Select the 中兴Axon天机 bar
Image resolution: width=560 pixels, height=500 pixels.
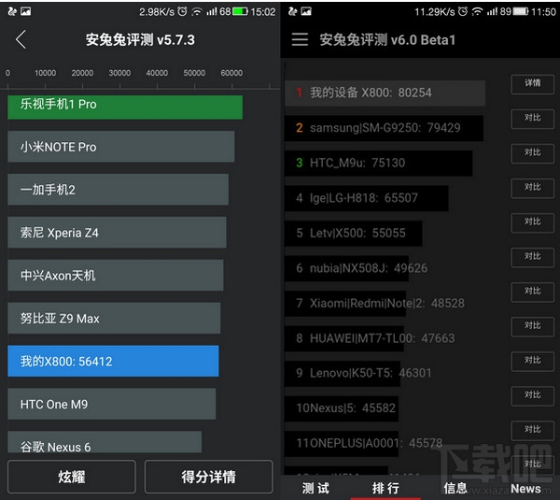(x=116, y=275)
